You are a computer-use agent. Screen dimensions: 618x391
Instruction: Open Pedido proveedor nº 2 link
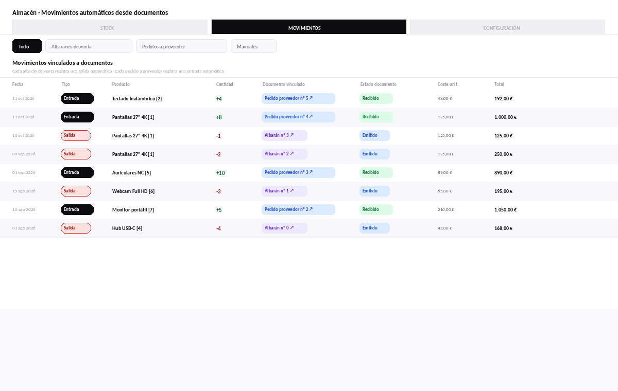click(298, 209)
